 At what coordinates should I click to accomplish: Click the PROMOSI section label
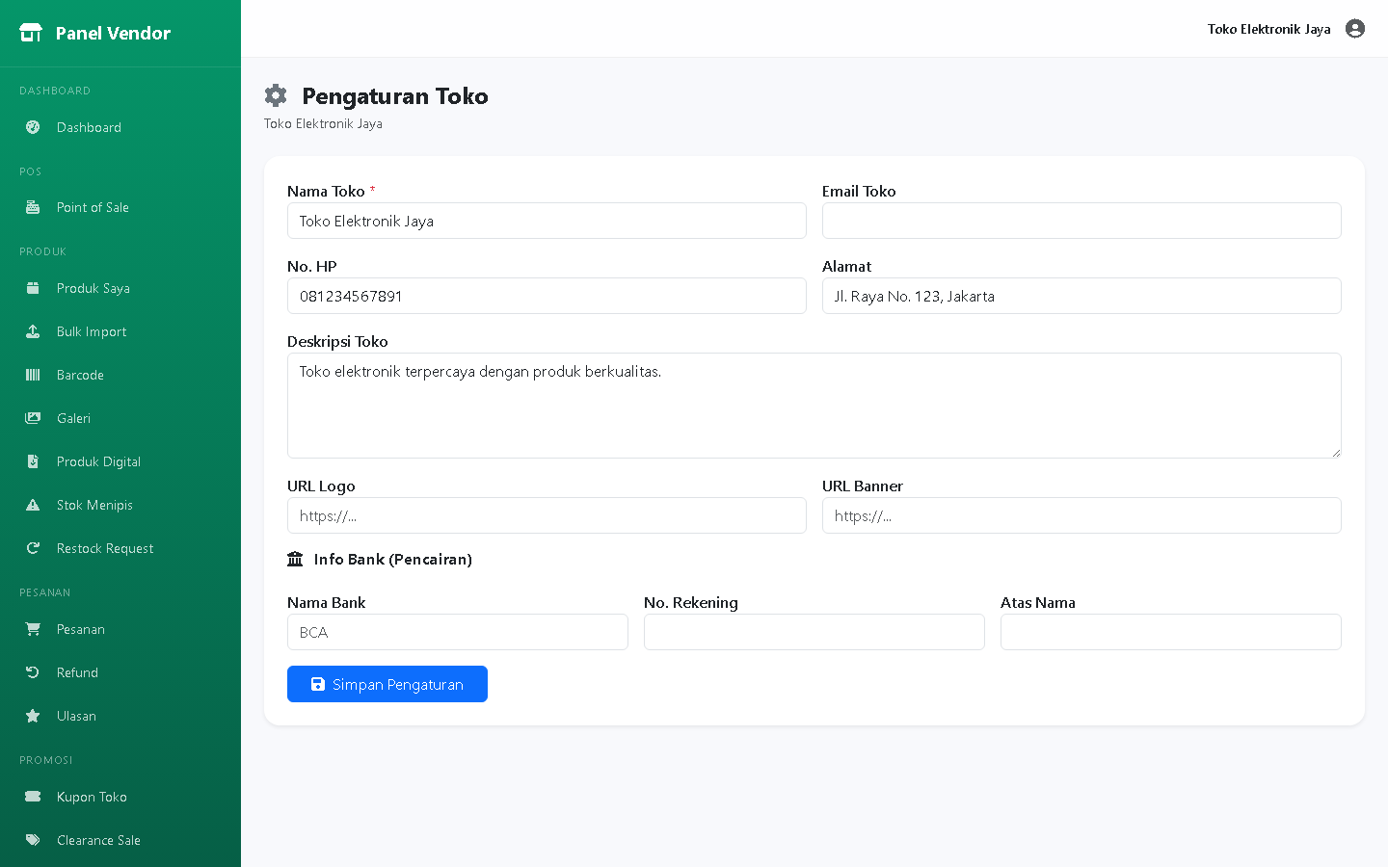tap(46, 760)
